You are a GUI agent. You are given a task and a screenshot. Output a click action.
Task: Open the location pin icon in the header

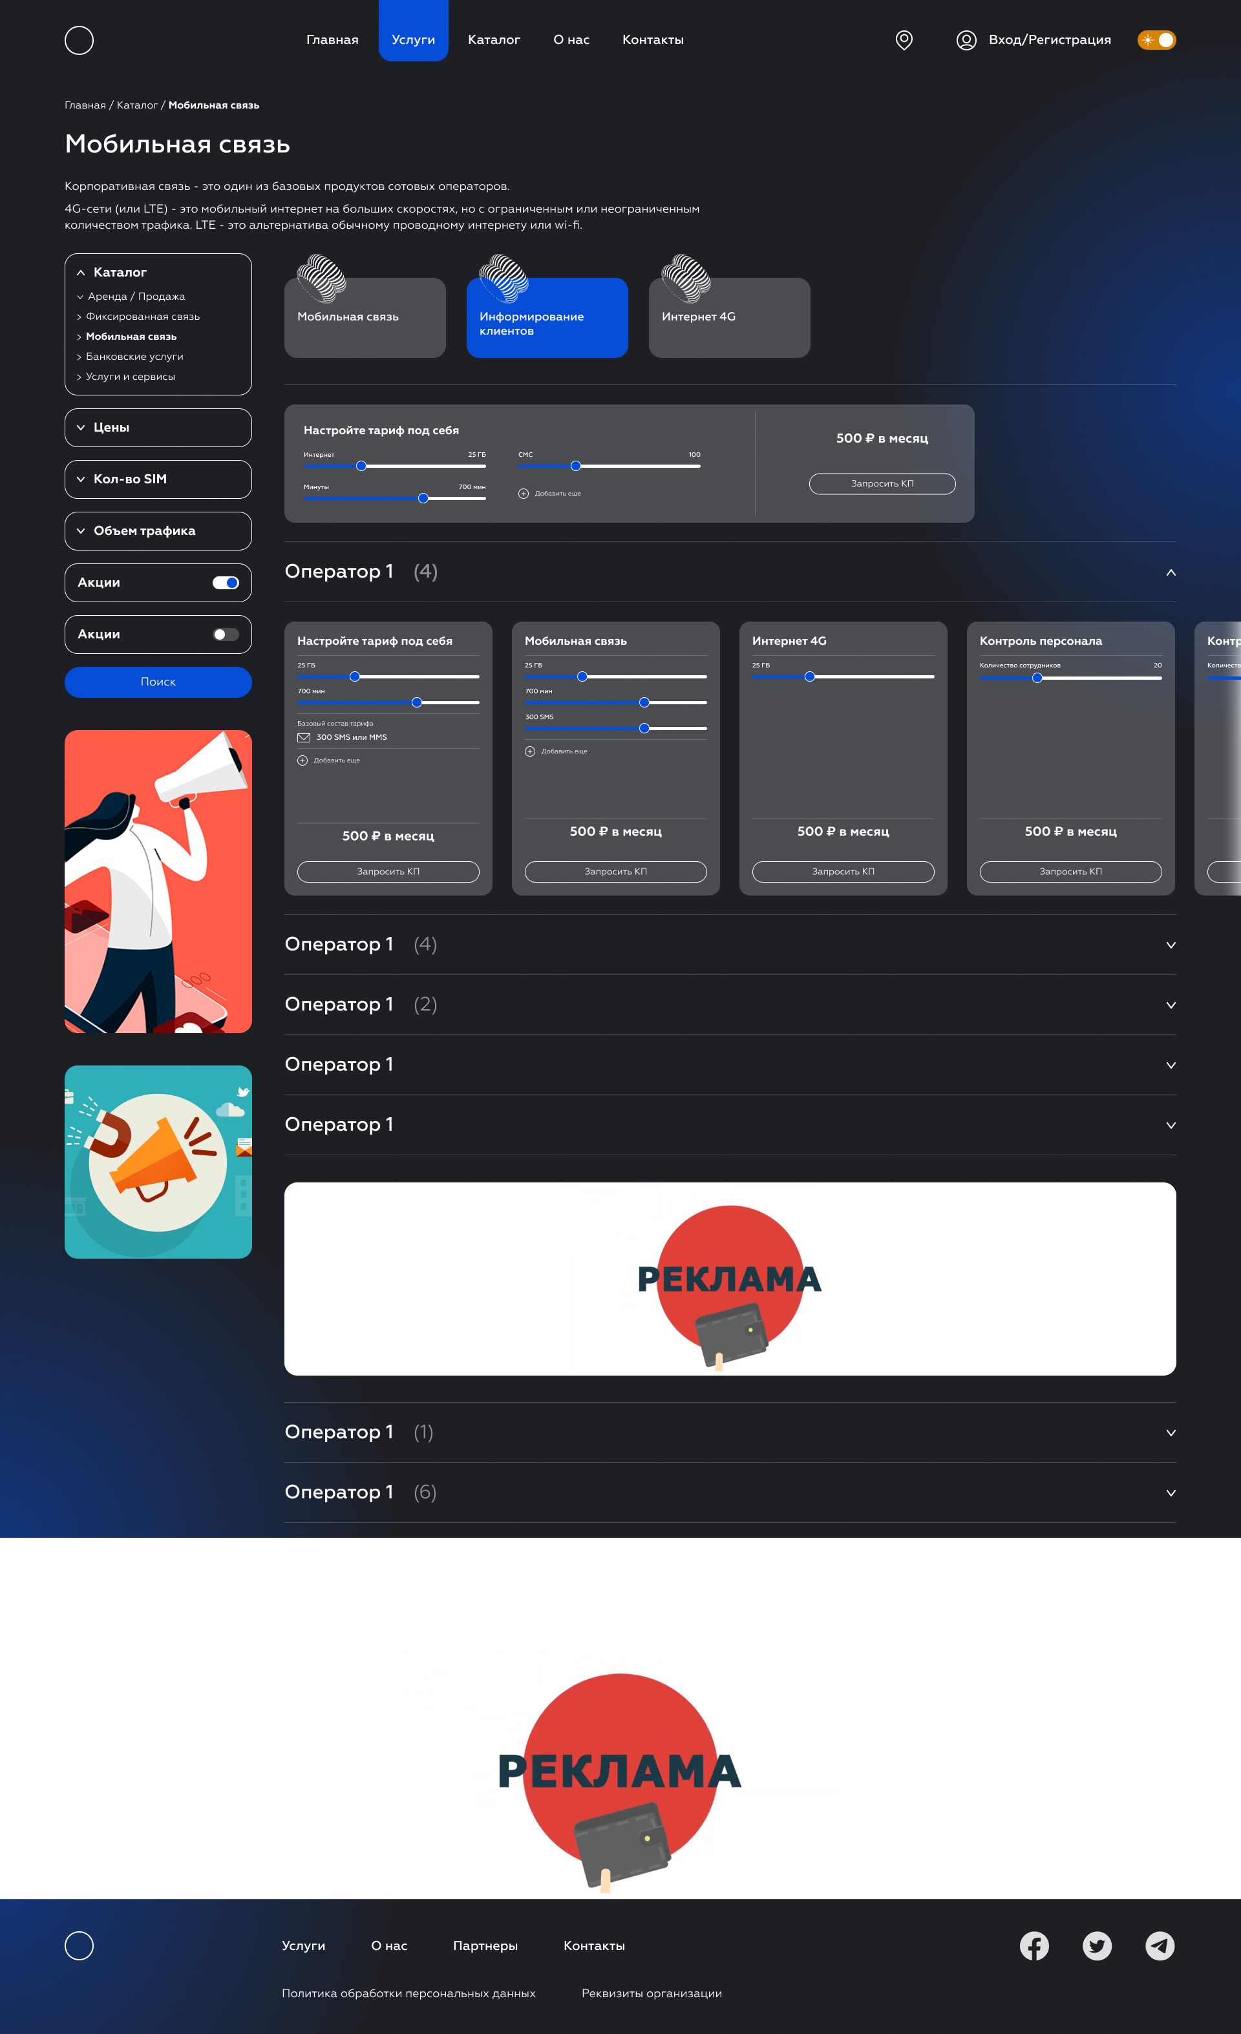point(904,39)
